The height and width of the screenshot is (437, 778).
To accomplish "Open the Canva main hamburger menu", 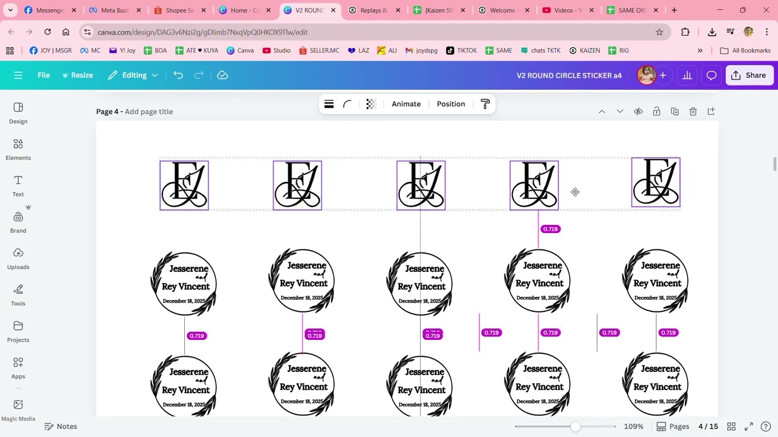I will (18, 75).
